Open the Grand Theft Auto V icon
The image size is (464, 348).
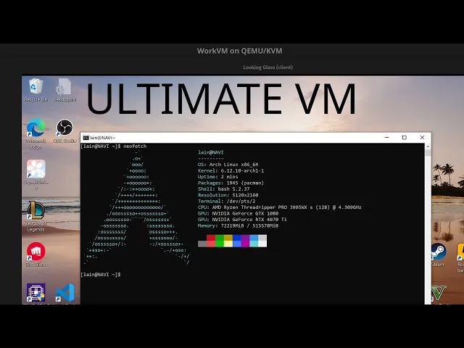coord(439,293)
